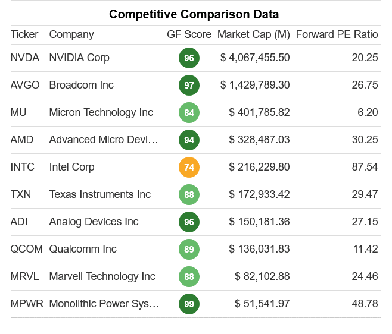Image resolution: width=392 pixels, height=334 pixels.
Task: Sort by the Company column header
Action: point(71,34)
